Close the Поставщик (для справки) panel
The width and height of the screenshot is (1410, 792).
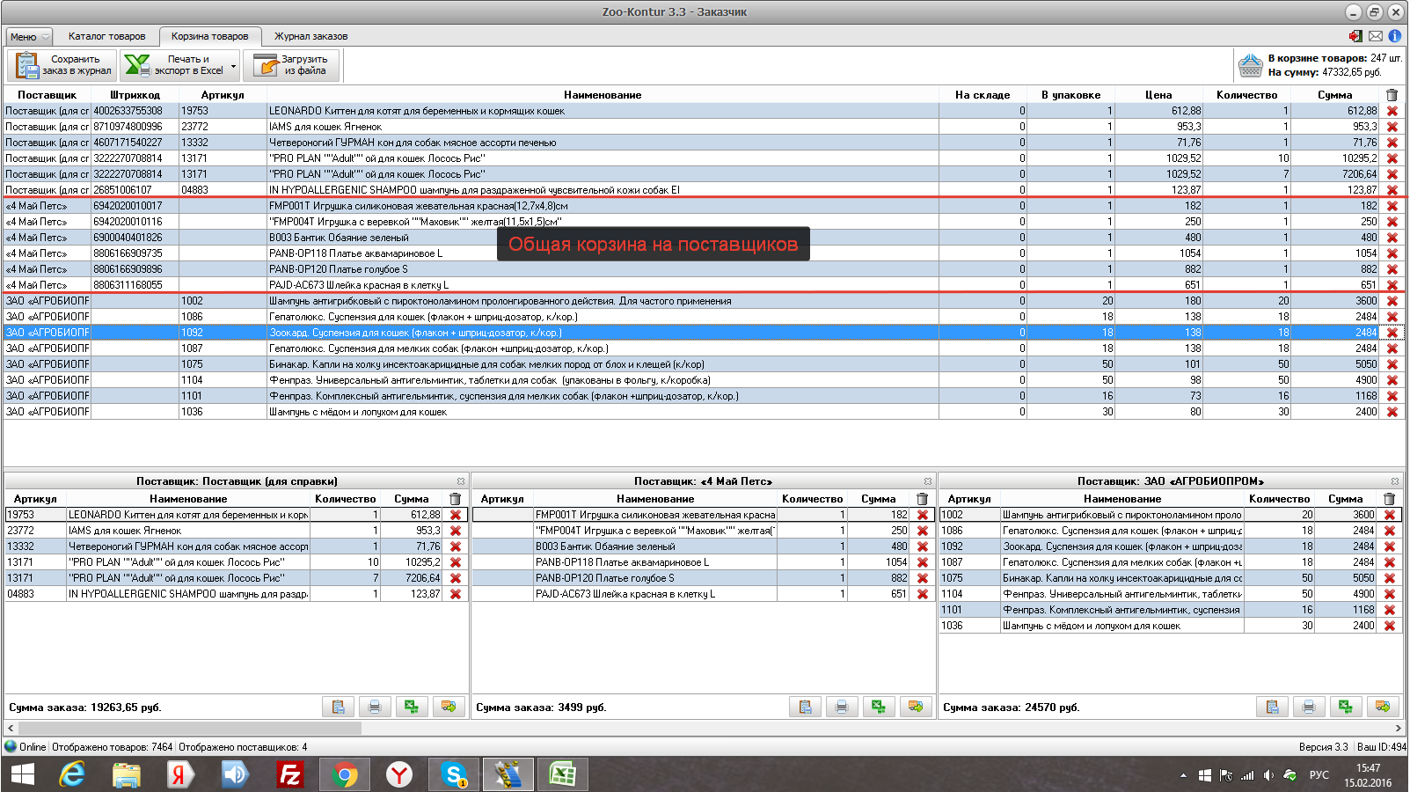pos(461,481)
